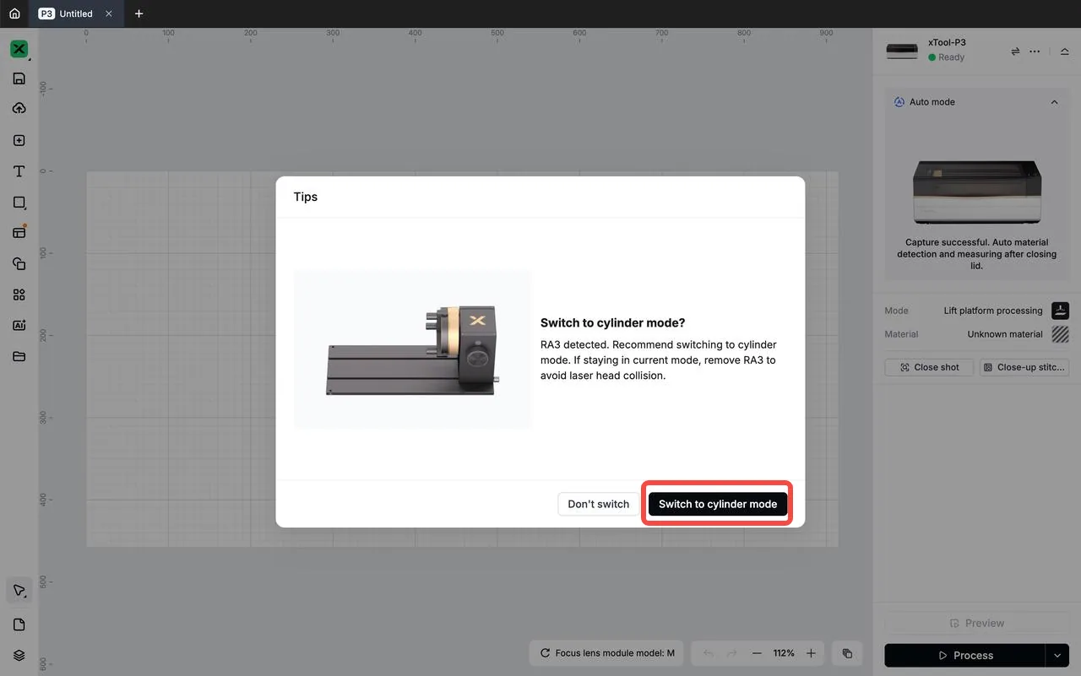
Task: Click the Lift platform processing mode icon
Action: point(1060,311)
